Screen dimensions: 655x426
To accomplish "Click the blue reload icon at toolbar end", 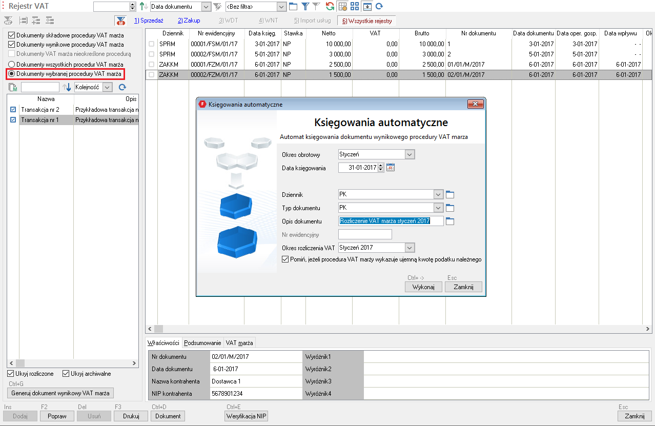I will tap(379, 7).
